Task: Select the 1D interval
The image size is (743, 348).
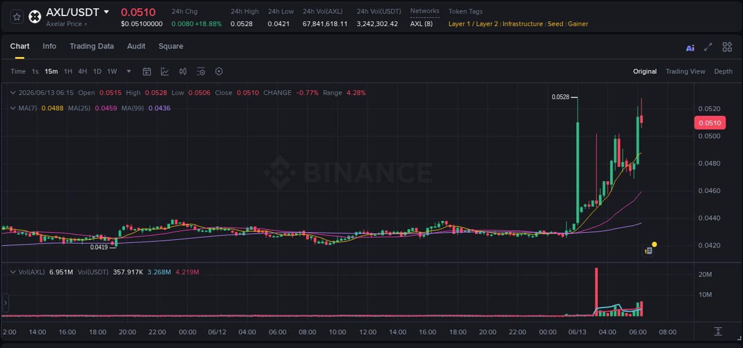Action: tap(97, 71)
